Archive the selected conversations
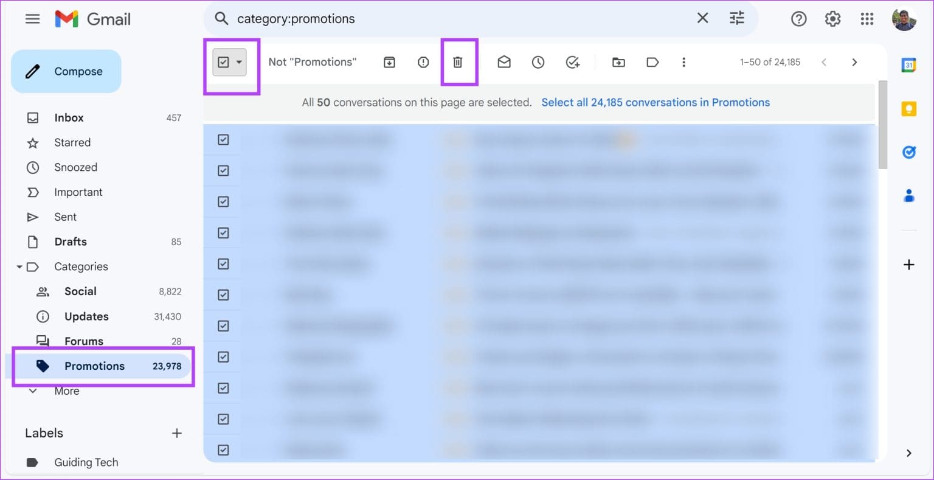Viewport: 934px width, 480px height. click(389, 61)
